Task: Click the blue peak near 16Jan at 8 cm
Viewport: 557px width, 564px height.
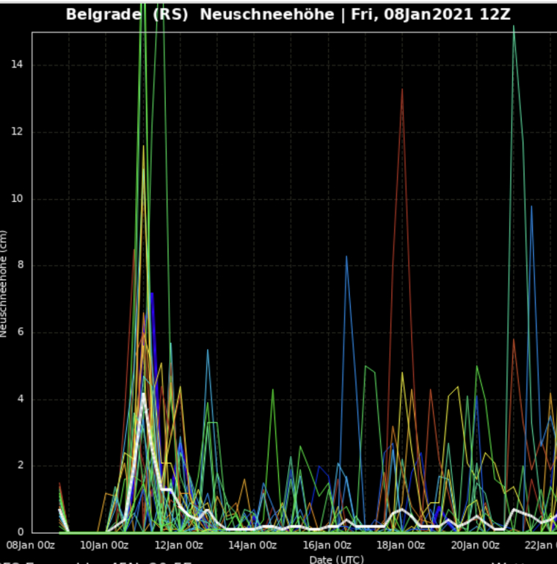Action: click(346, 257)
